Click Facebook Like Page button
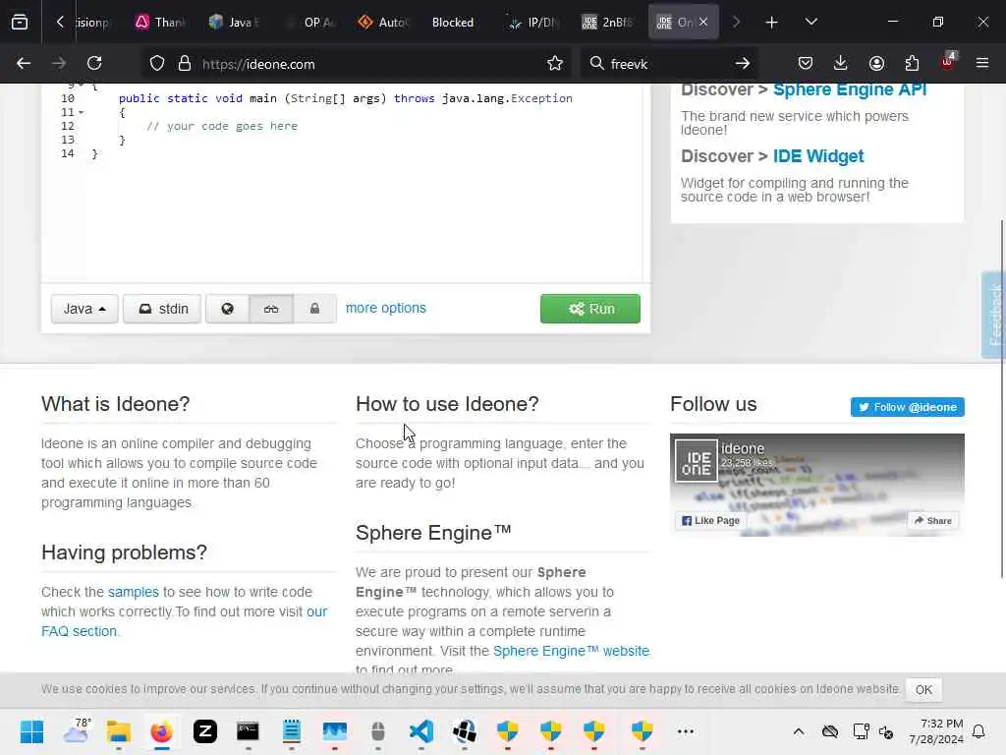 (711, 521)
